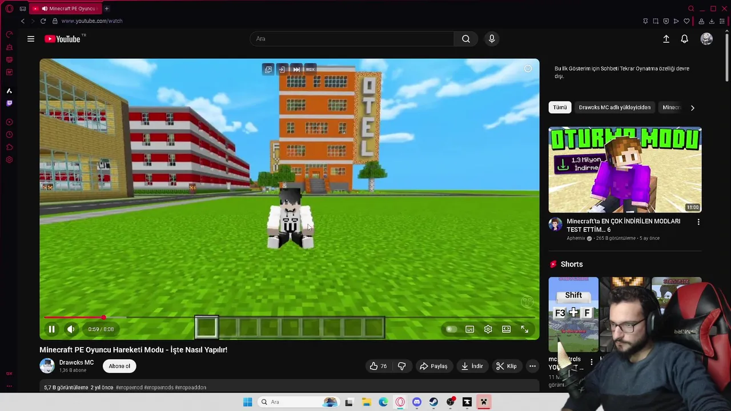Open Opera tab search magnifier
This screenshot has width=731, height=411.
coord(691,9)
